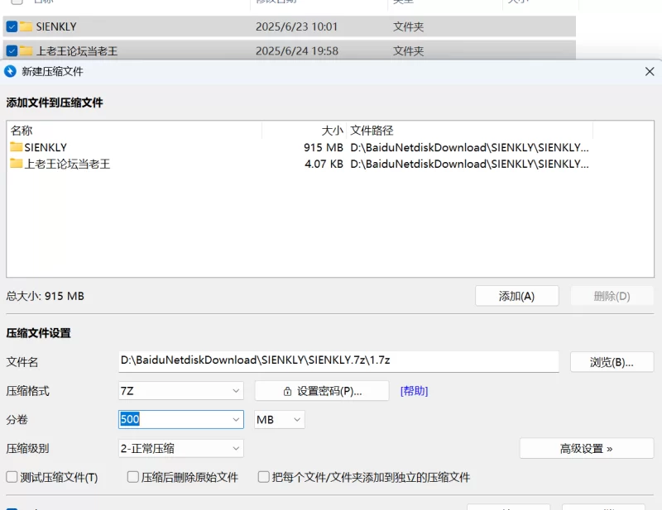Click SIENKLY row's file path text

[x=469, y=147]
